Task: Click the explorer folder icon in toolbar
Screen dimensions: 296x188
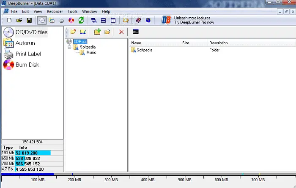Action: (126, 20)
